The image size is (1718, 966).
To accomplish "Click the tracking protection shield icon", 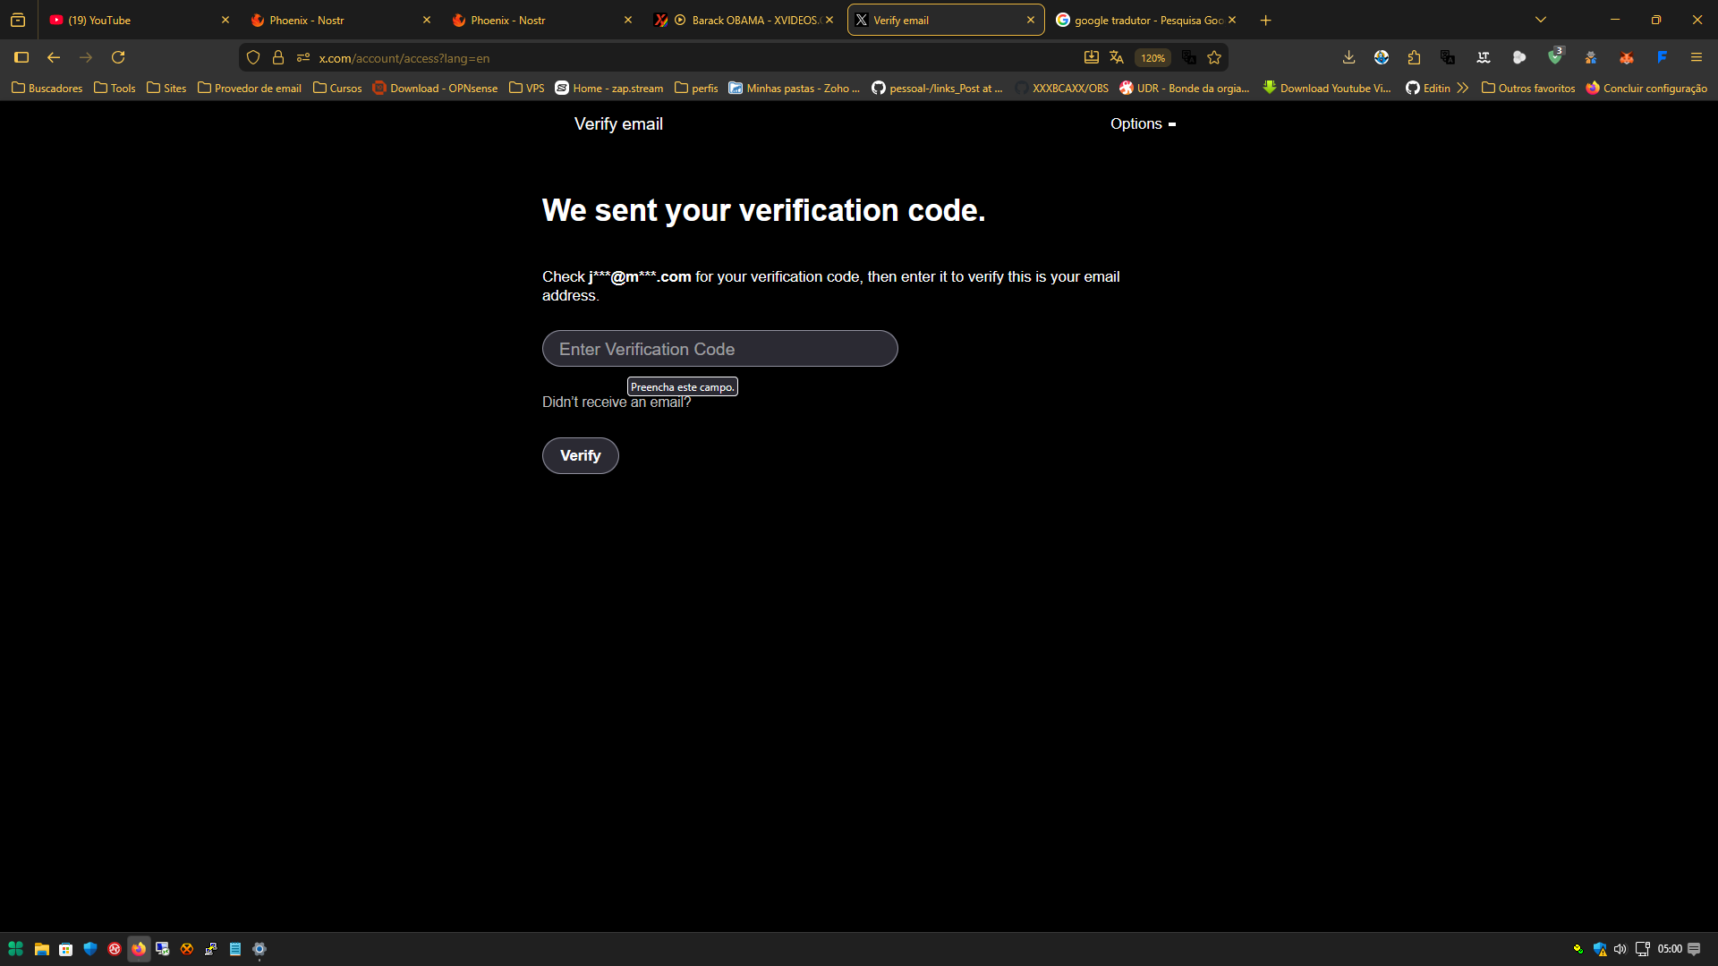I will pyautogui.click(x=253, y=58).
